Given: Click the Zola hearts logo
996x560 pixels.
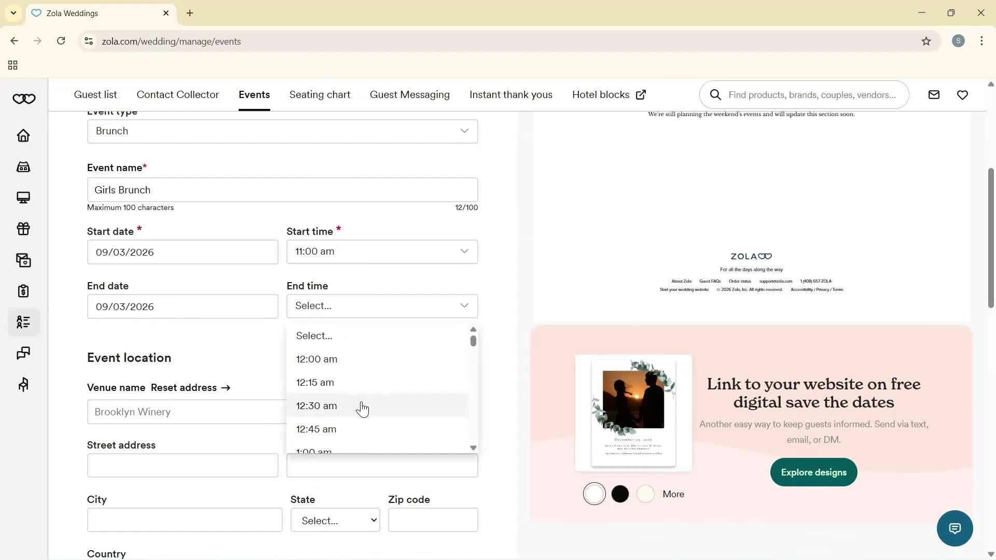Looking at the screenshot, I should coord(24,99).
